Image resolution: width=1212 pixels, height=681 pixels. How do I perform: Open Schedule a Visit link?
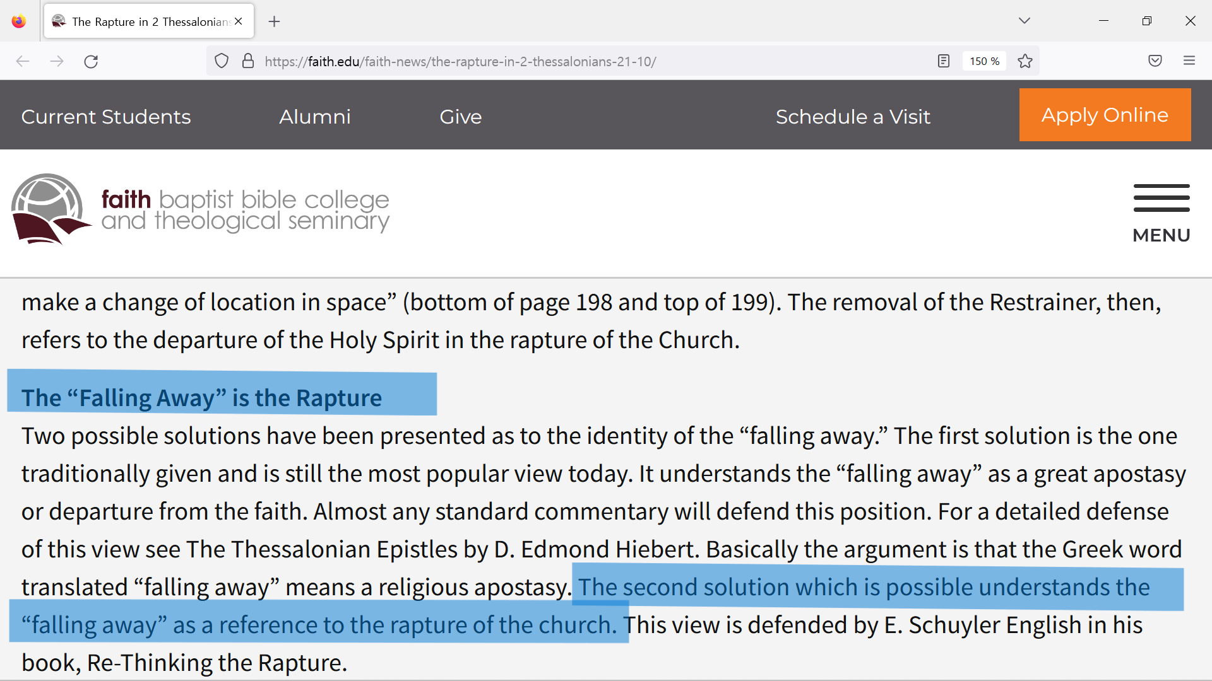coord(853,117)
